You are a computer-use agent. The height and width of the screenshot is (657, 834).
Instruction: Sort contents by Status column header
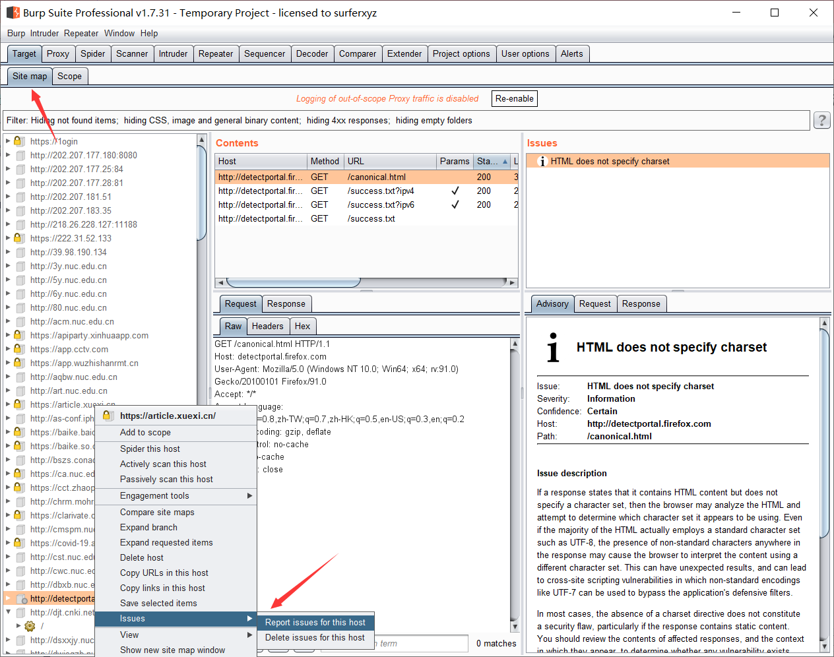[492, 161]
